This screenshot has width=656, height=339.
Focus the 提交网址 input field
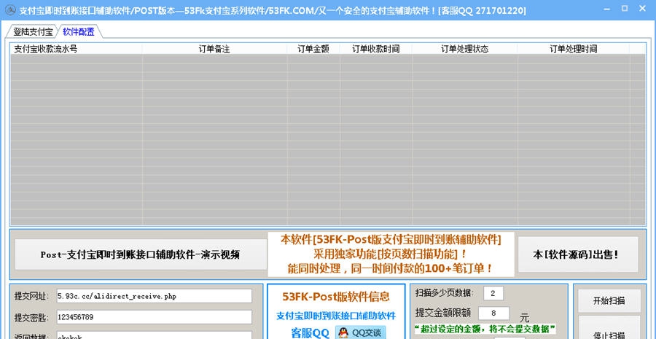point(154,296)
